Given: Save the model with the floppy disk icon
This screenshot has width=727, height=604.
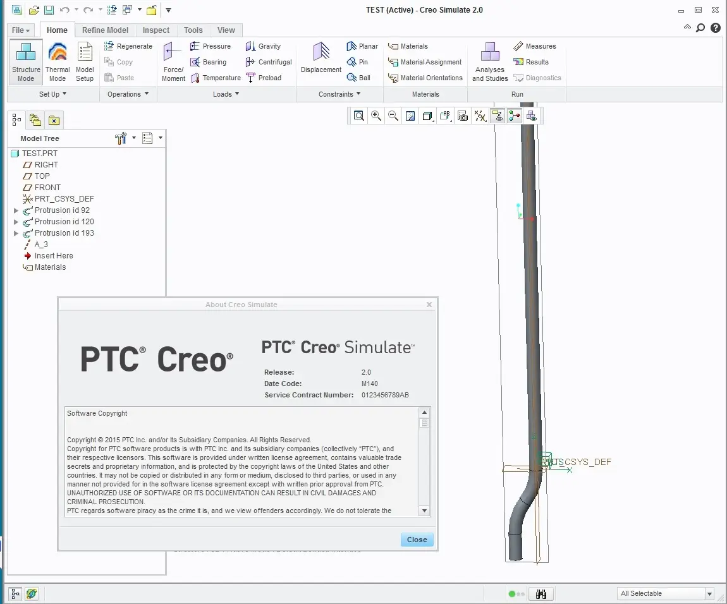Looking at the screenshot, I should click(49, 9).
